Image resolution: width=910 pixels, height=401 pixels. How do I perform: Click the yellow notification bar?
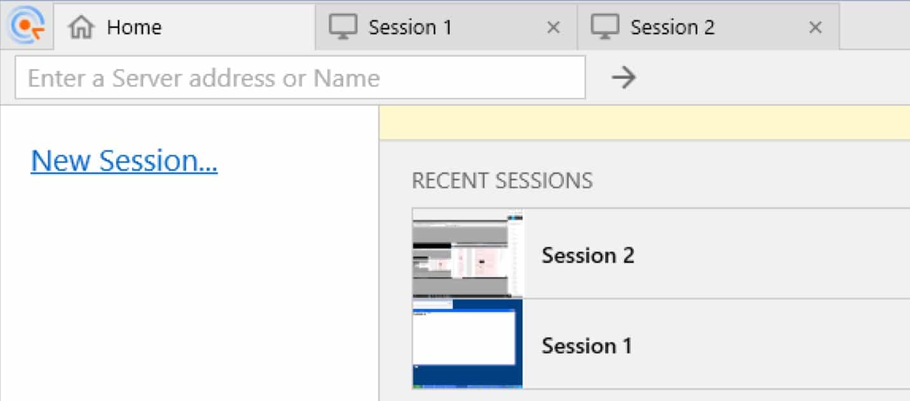645,123
